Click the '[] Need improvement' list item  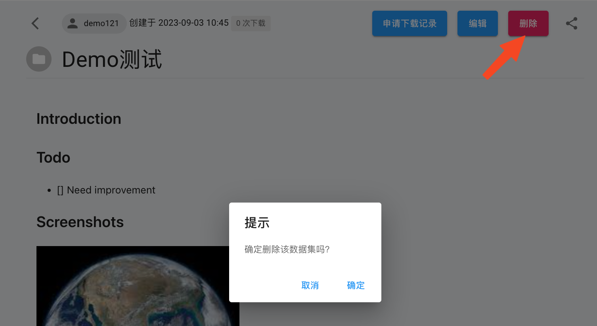click(x=106, y=190)
